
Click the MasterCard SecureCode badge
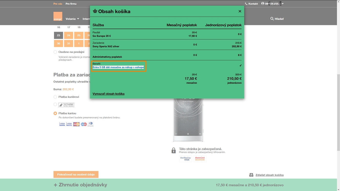pyautogui.click(x=200, y=159)
